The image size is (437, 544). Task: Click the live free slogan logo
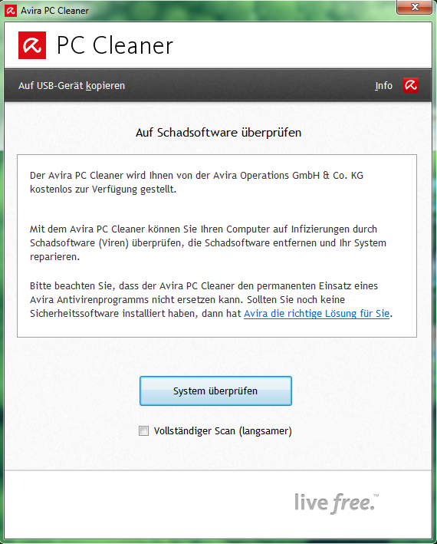tap(337, 503)
